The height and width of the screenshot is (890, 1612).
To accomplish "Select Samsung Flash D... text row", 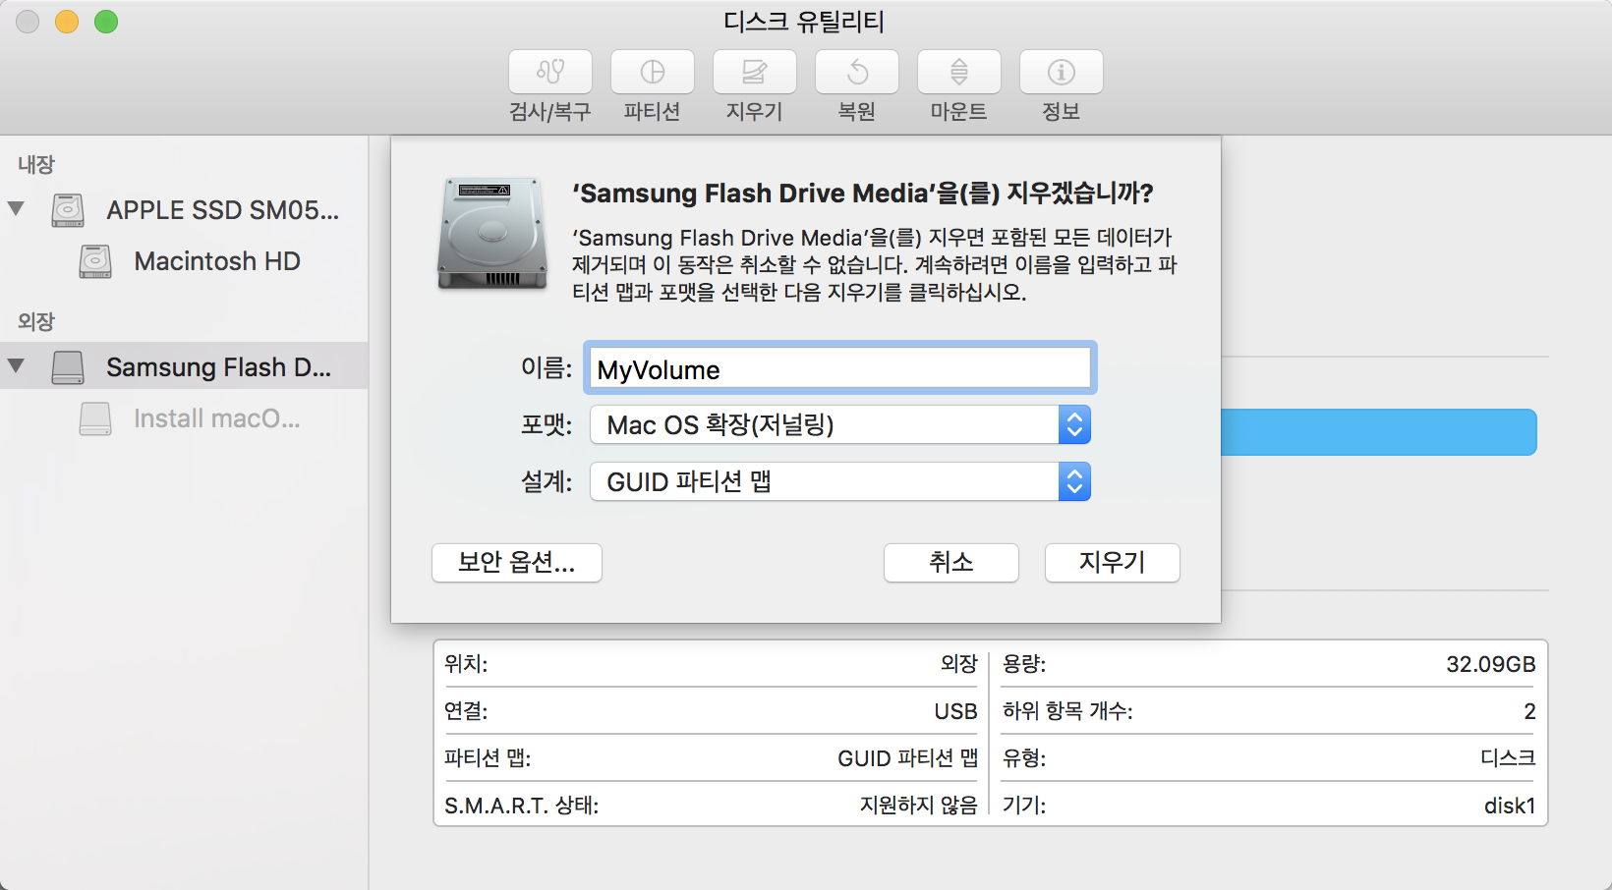I will tap(219, 367).
